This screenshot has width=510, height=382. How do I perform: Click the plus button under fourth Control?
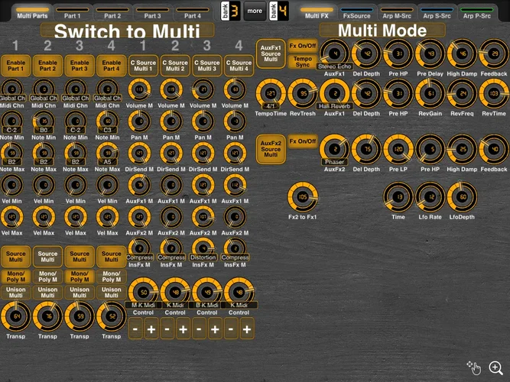click(247, 329)
